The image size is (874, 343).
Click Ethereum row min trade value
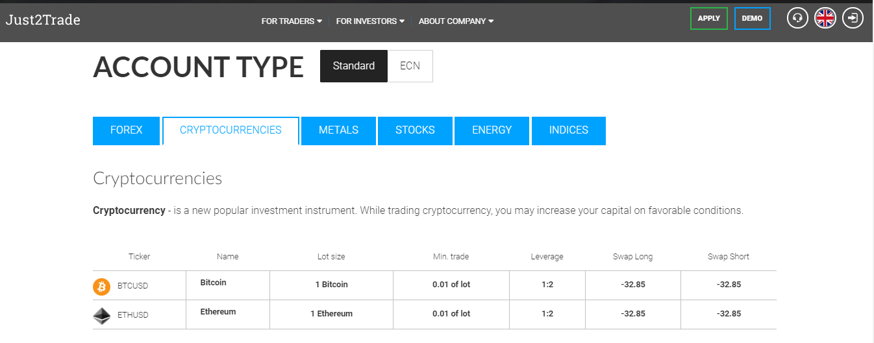click(451, 314)
